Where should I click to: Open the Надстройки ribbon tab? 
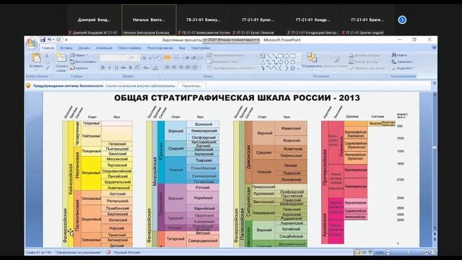click(201, 48)
